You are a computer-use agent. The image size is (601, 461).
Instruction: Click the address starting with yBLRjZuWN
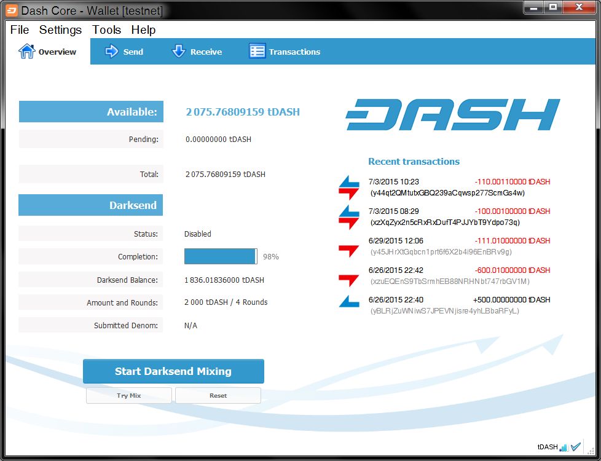445,311
